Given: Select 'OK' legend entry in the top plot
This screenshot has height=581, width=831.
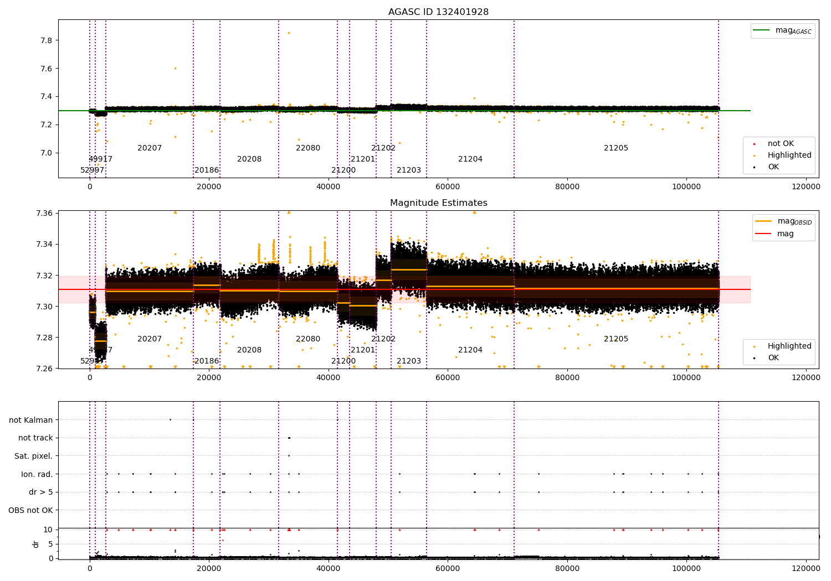Looking at the screenshot, I should click(x=773, y=167).
